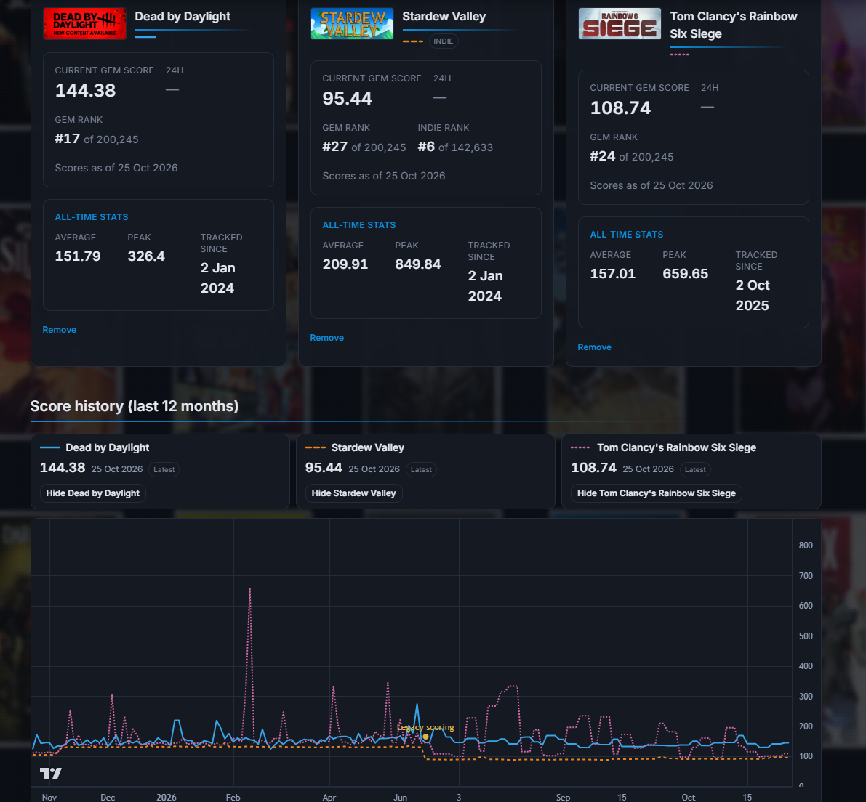Click the Latest badge under Rainbow Six Siege
The width and height of the screenshot is (866, 802).
[x=695, y=470]
